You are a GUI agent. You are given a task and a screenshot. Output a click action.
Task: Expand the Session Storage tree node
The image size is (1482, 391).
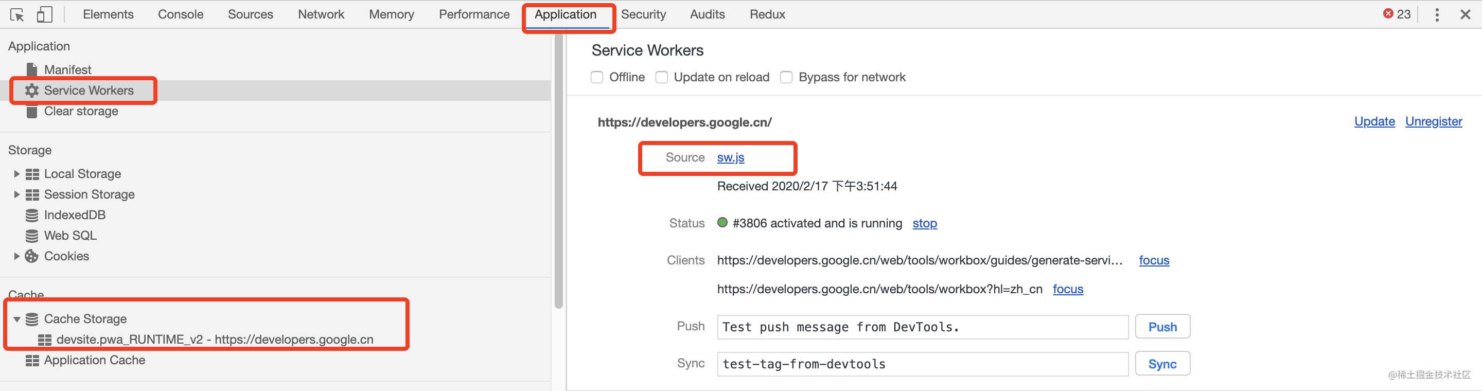tap(16, 194)
